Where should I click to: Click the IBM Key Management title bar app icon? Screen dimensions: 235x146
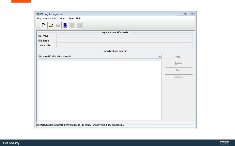(38, 14)
